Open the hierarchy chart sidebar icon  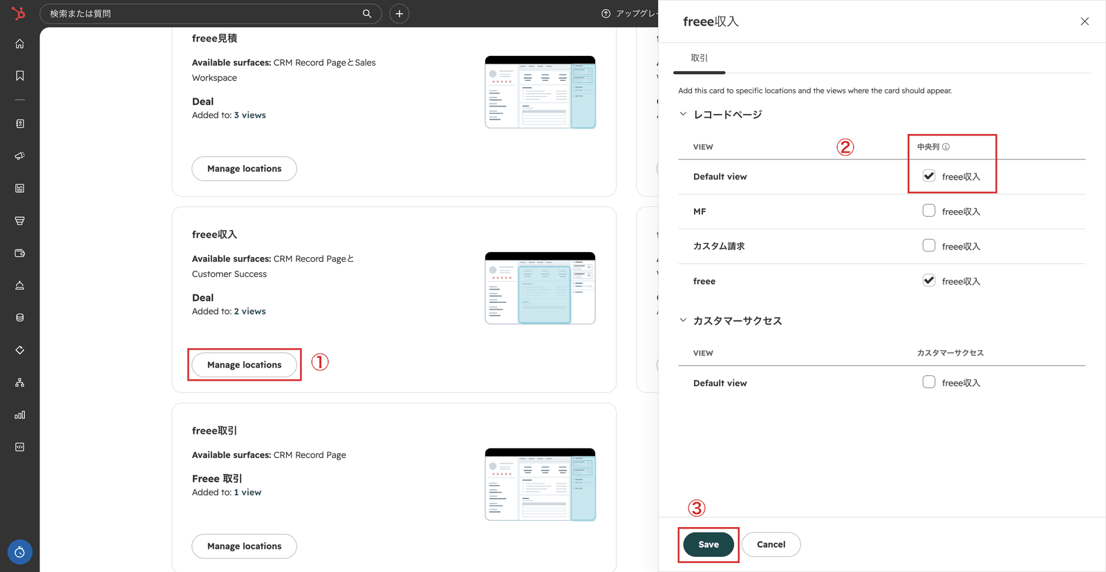point(19,382)
